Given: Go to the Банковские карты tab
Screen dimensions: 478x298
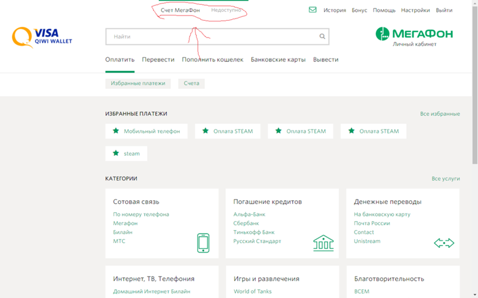Looking at the screenshot, I should pyautogui.click(x=278, y=60).
